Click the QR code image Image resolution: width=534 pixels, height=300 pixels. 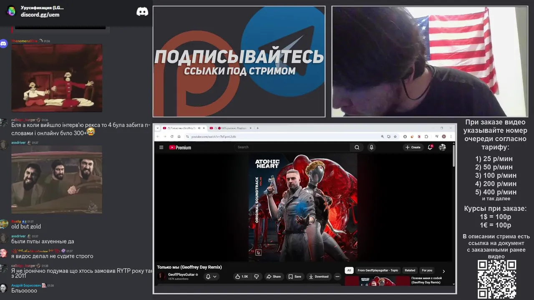[x=497, y=279]
